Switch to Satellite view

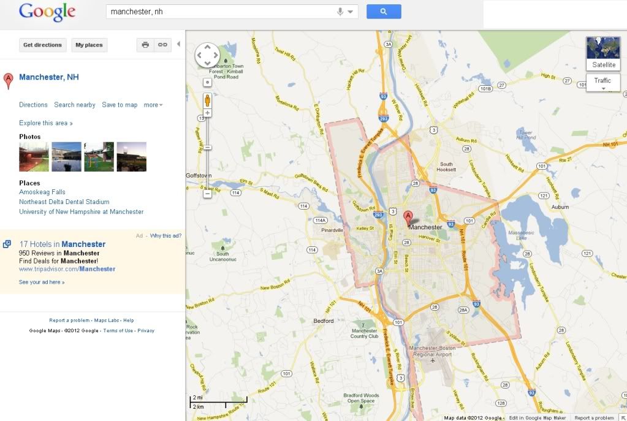pos(603,53)
